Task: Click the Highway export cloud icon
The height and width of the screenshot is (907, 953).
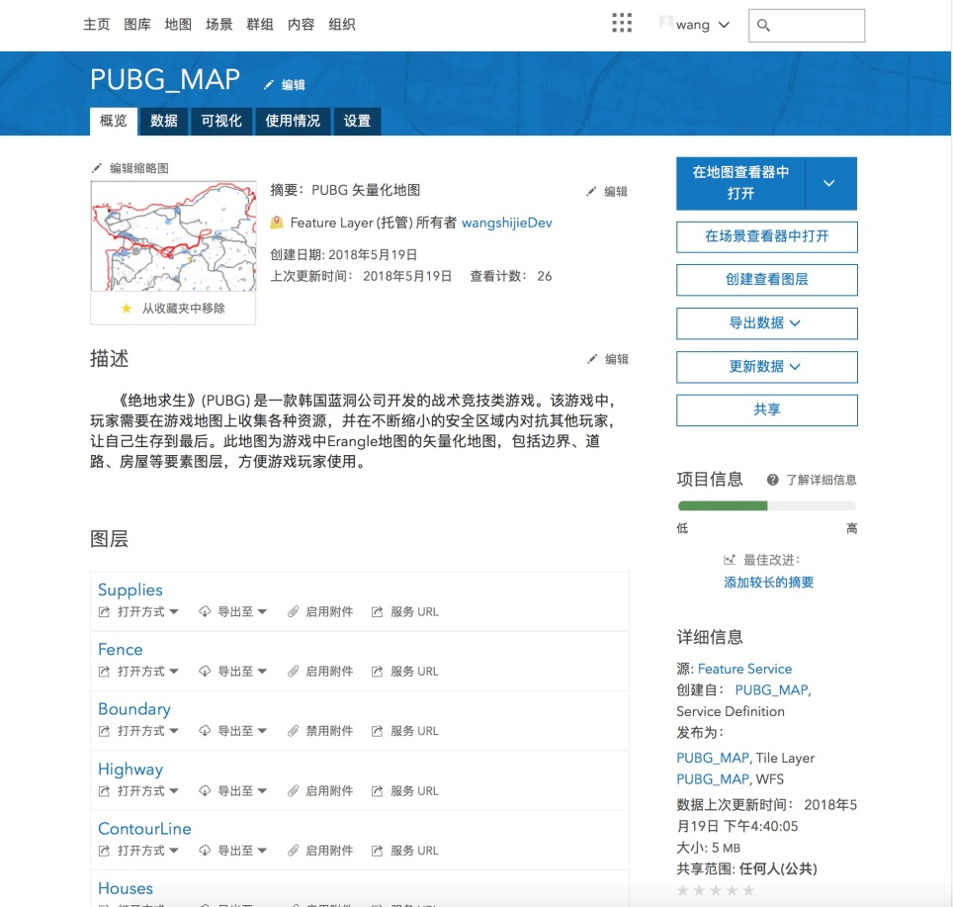Action: (x=205, y=791)
